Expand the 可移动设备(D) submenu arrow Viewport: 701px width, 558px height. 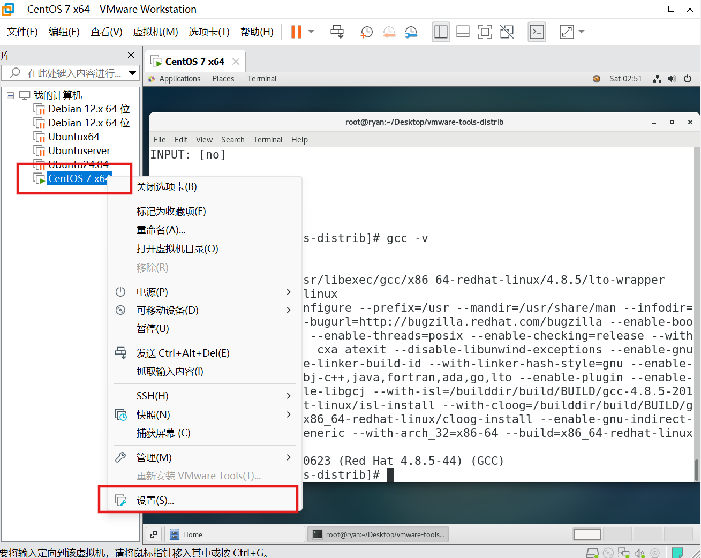[x=289, y=310]
